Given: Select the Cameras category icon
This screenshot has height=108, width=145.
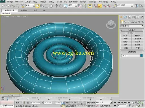Looking at the screenshot, I should coord(132,22).
